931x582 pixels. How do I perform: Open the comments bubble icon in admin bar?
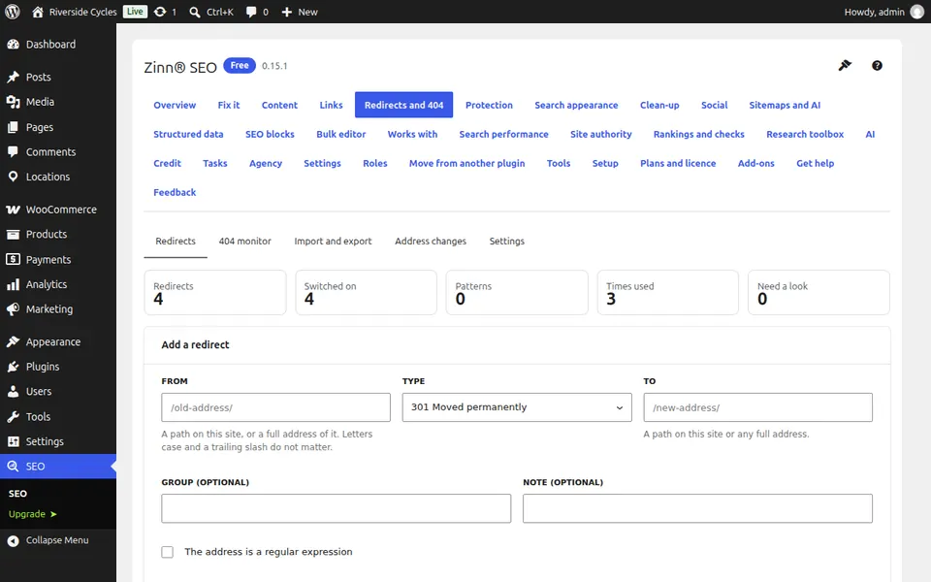point(251,12)
